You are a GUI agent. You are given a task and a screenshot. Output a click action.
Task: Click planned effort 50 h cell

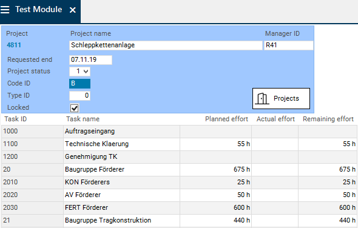(x=216, y=195)
